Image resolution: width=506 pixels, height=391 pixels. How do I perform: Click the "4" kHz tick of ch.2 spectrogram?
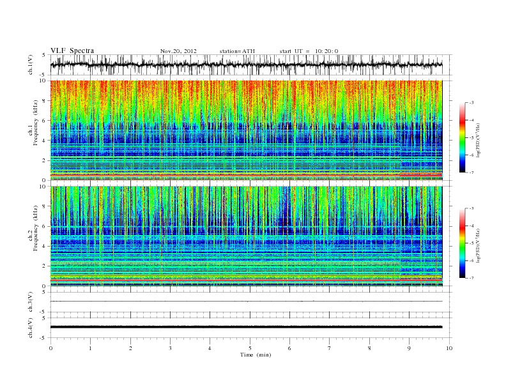pyautogui.click(x=45, y=246)
